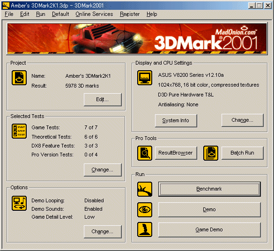Run the Demo
Screen dimensions: 274x251
209,210
